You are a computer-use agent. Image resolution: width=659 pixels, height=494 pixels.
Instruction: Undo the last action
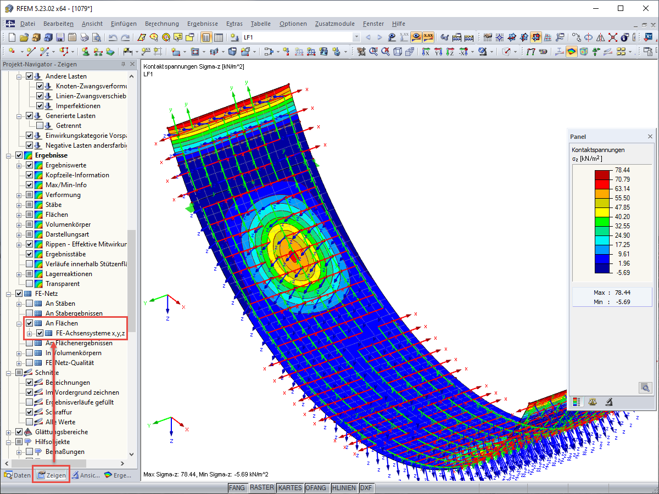click(113, 37)
